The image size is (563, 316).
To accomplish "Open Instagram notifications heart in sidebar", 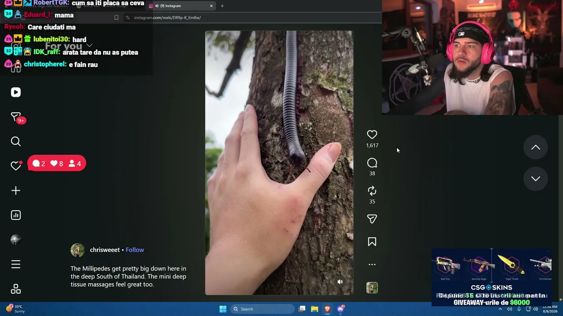I will click(x=16, y=165).
